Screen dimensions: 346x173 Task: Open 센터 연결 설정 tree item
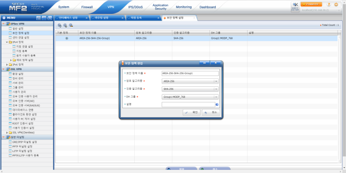click(x=21, y=38)
